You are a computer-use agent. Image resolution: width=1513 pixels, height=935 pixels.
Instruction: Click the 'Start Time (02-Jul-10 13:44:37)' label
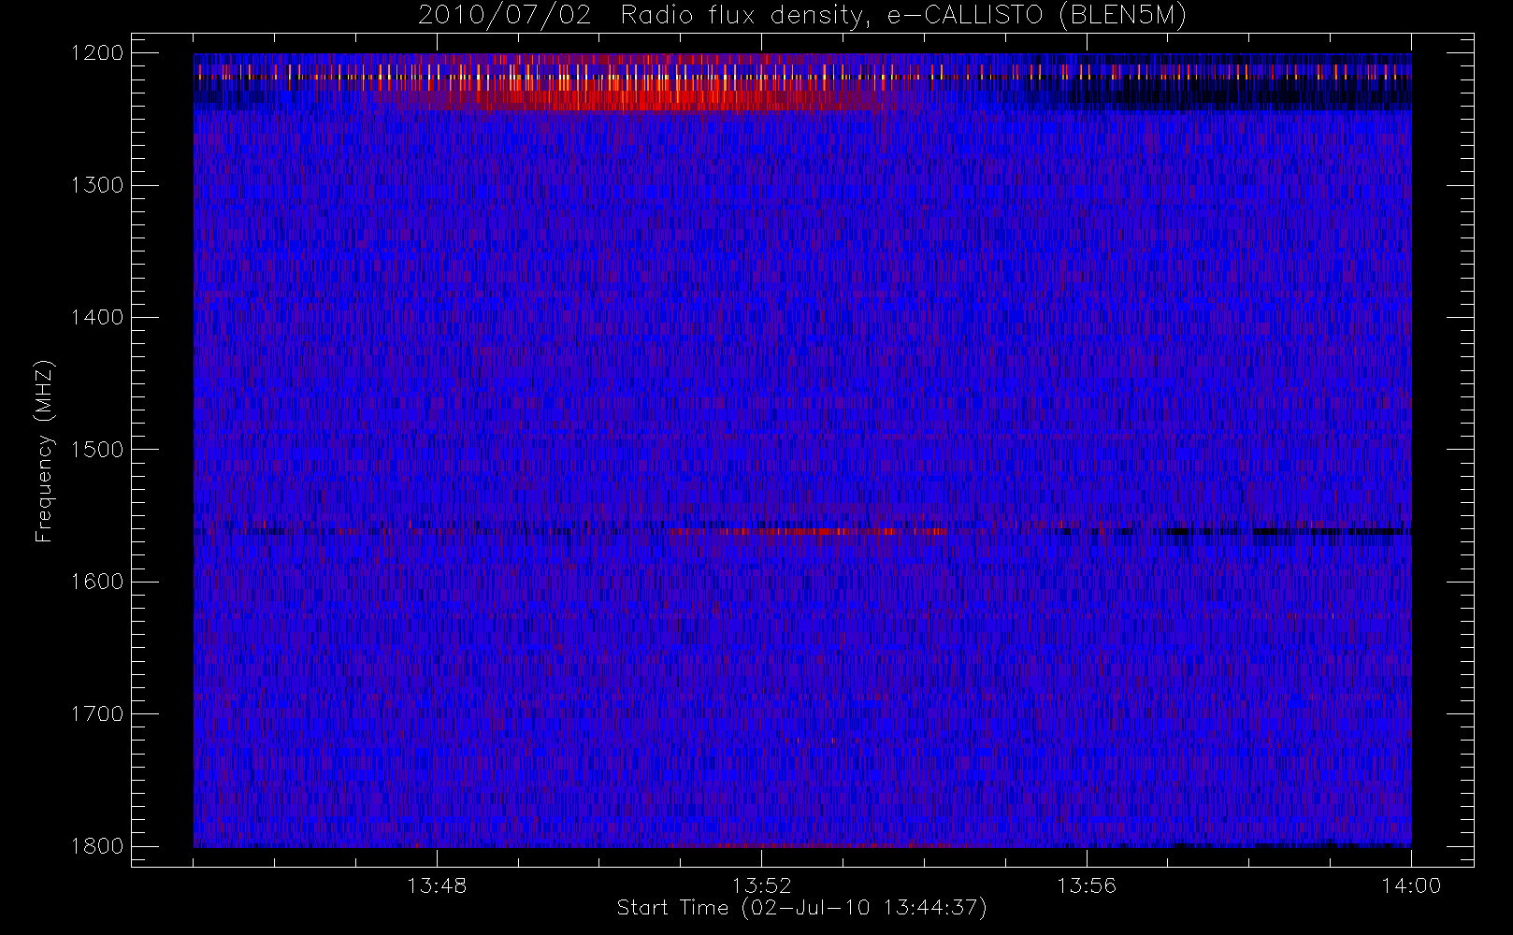(802, 908)
